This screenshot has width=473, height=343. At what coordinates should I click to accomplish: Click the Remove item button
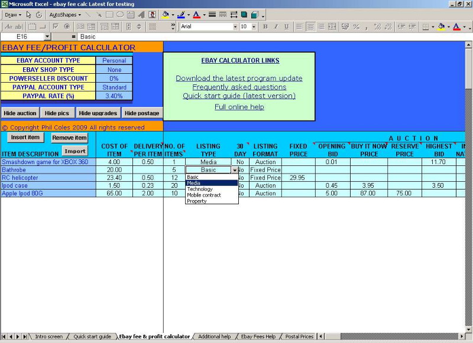[69, 138]
